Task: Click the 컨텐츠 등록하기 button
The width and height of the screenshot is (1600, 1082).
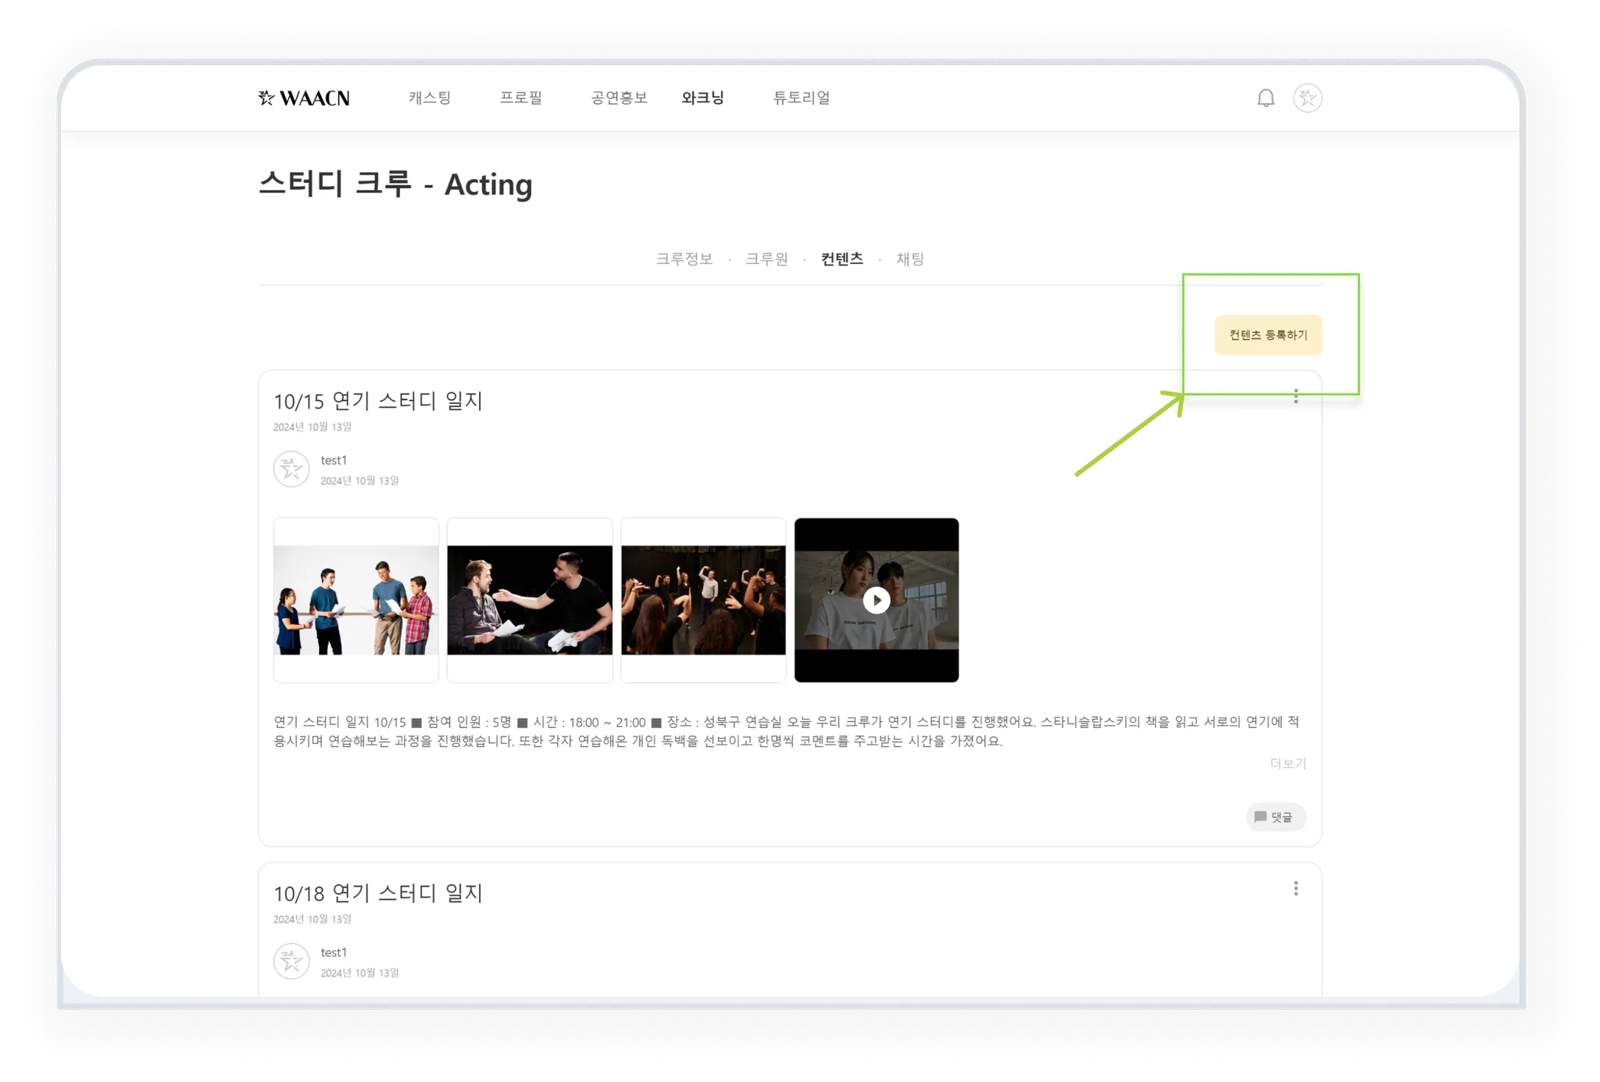Action: coord(1267,335)
